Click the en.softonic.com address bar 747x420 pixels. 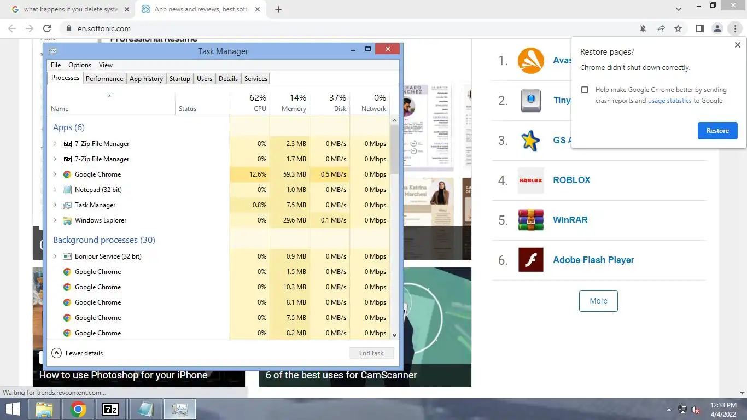(350, 28)
